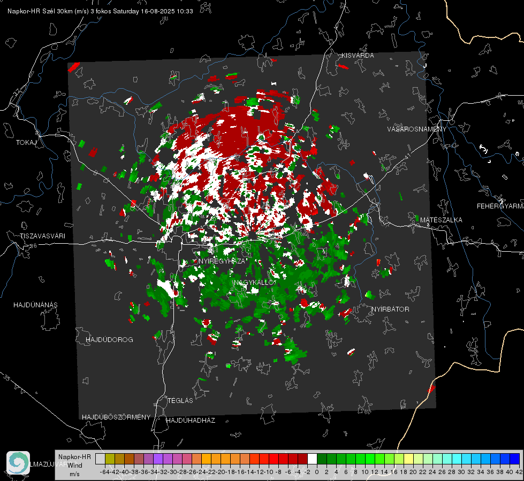
Task: Click the TOKAJ town label
Action: (x=26, y=143)
